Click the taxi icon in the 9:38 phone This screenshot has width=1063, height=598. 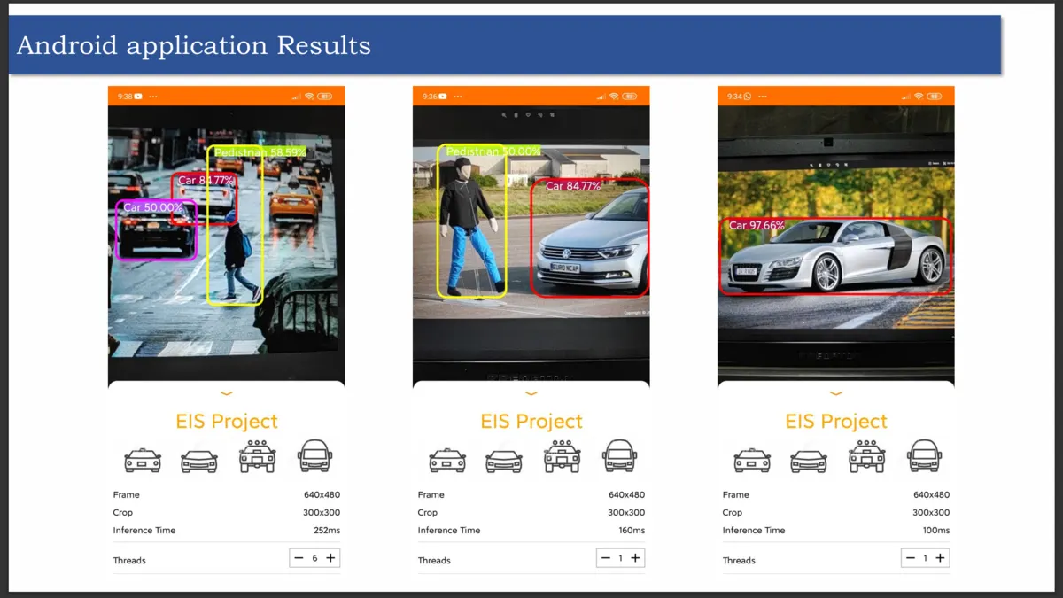143,460
